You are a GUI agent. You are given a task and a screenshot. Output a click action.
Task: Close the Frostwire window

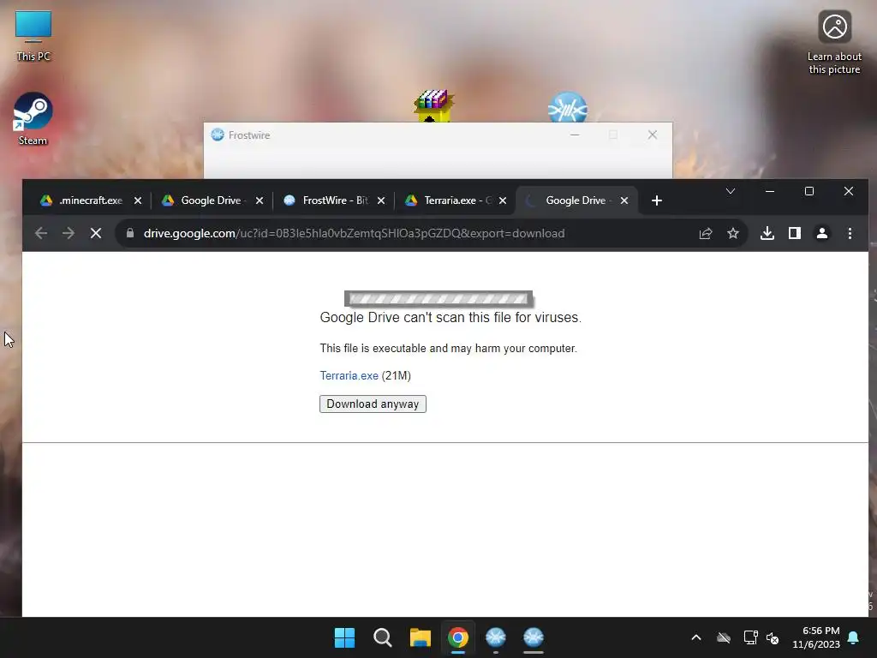coord(652,135)
